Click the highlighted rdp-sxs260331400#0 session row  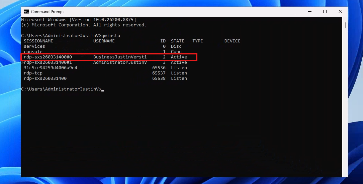click(x=109, y=57)
